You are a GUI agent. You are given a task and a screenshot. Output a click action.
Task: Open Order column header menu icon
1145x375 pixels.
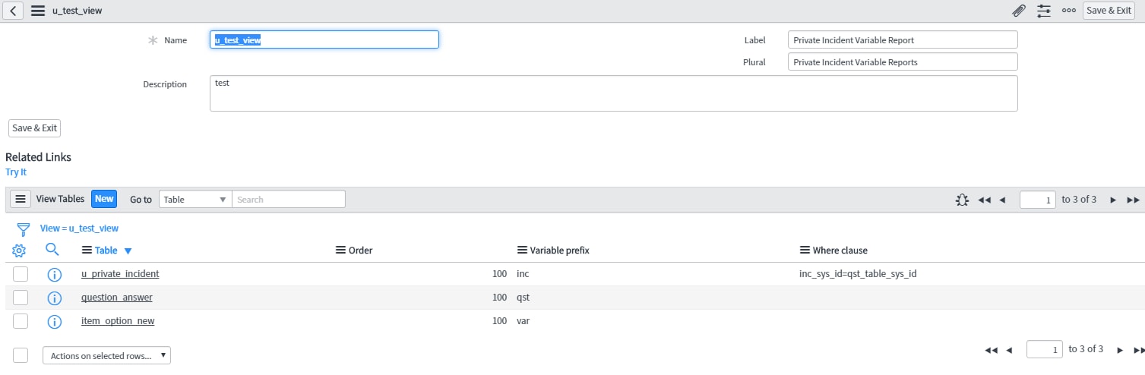(x=340, y=251)
